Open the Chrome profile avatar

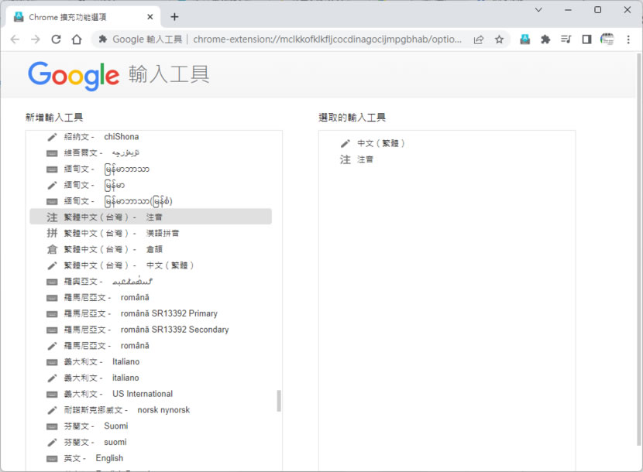point(607,39)
